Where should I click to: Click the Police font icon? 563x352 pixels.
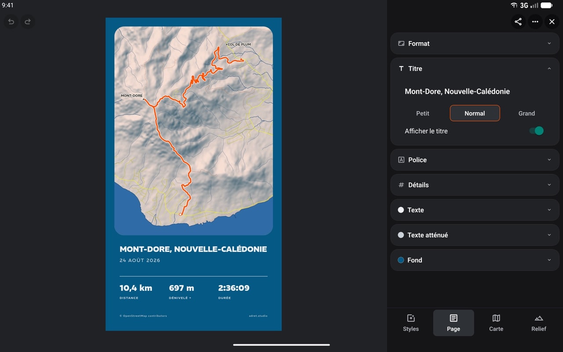click(x=401, y=160)
